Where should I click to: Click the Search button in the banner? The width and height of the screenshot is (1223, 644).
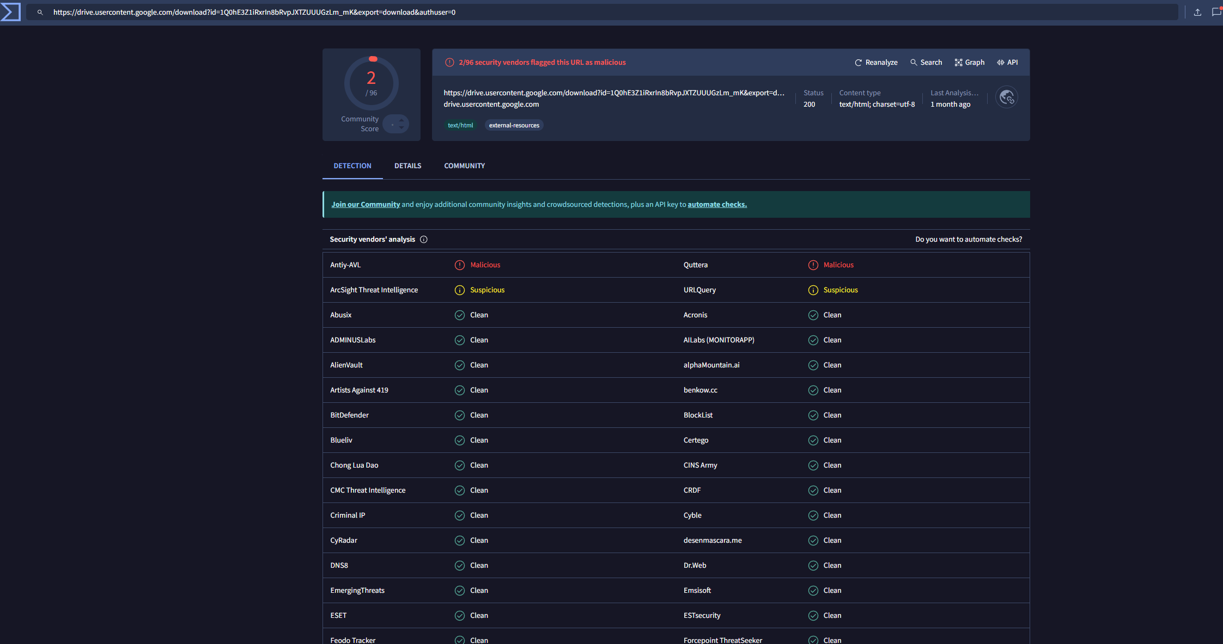[926, 63]
